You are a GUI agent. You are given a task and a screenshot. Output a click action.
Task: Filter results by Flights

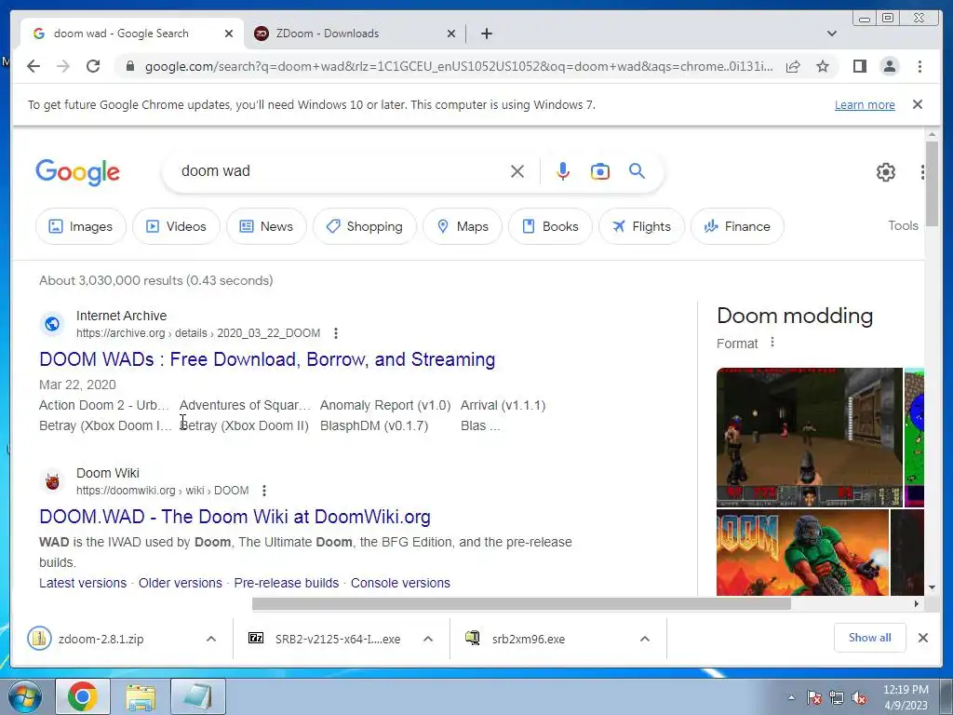pos(641,226)
